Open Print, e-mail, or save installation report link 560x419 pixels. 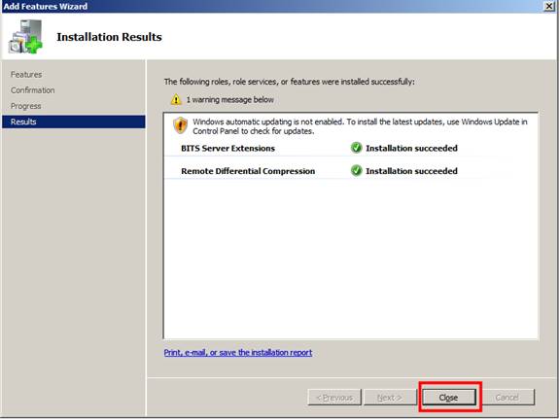[238, 353]
